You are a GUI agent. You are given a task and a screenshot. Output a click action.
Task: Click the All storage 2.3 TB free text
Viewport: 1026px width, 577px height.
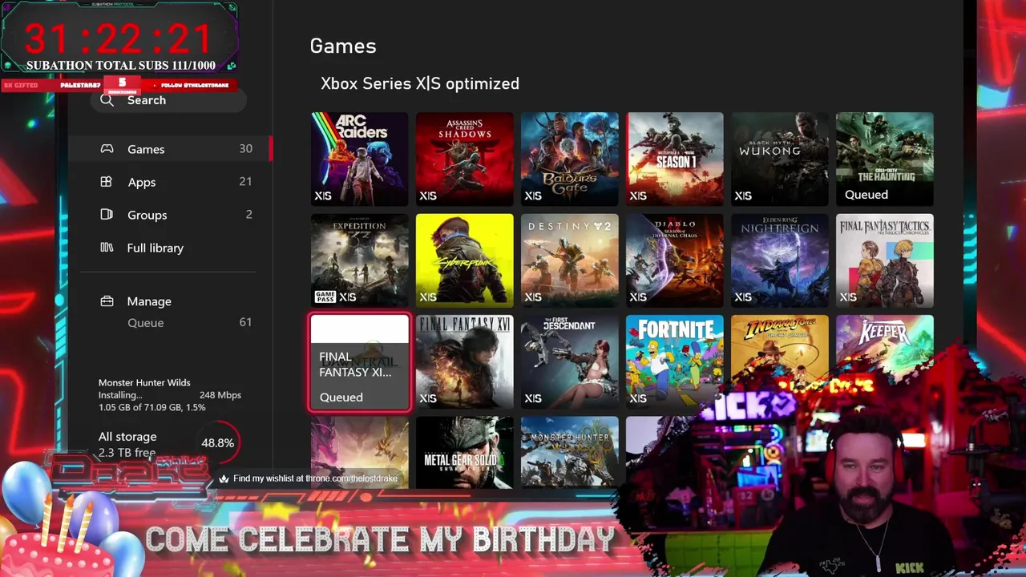[x=127, y=445]
